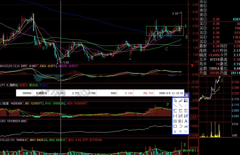Select the fan lines tool with shaded corner
This screenshot has height=155, width=240.
[x=186, y=101]
